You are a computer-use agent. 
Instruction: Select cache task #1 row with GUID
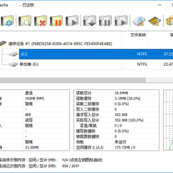click(60, 44)
